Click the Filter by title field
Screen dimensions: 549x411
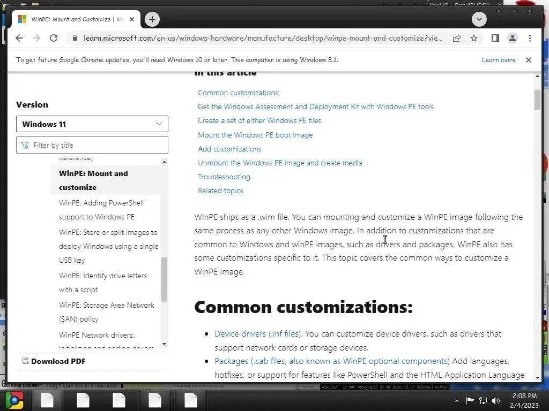pyautogui.click(x=92, y=145)
